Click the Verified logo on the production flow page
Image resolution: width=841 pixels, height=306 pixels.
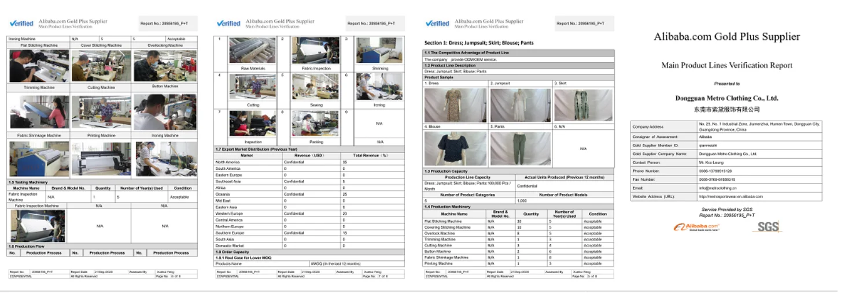[228, 24]
